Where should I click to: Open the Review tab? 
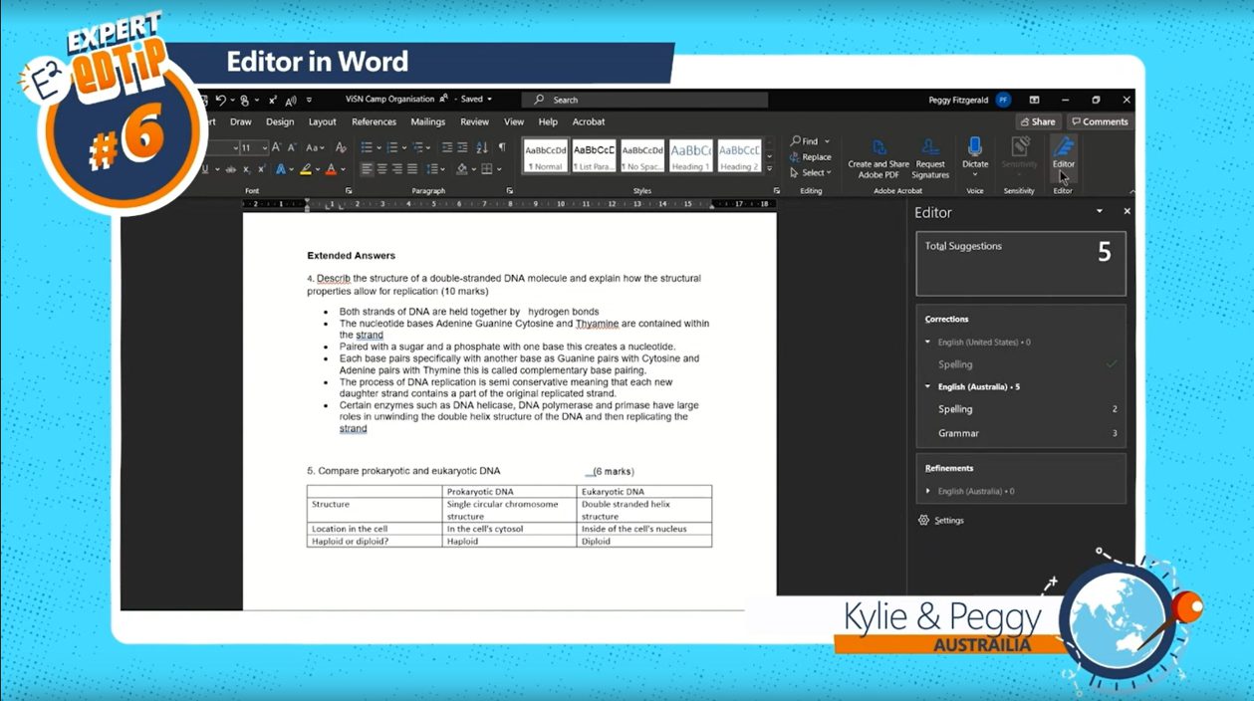coord(475,121)
